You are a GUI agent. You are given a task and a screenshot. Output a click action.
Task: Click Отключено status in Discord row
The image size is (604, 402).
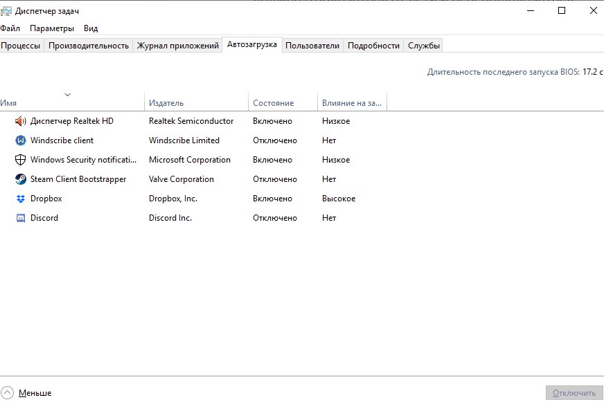[x=275, y=218]
